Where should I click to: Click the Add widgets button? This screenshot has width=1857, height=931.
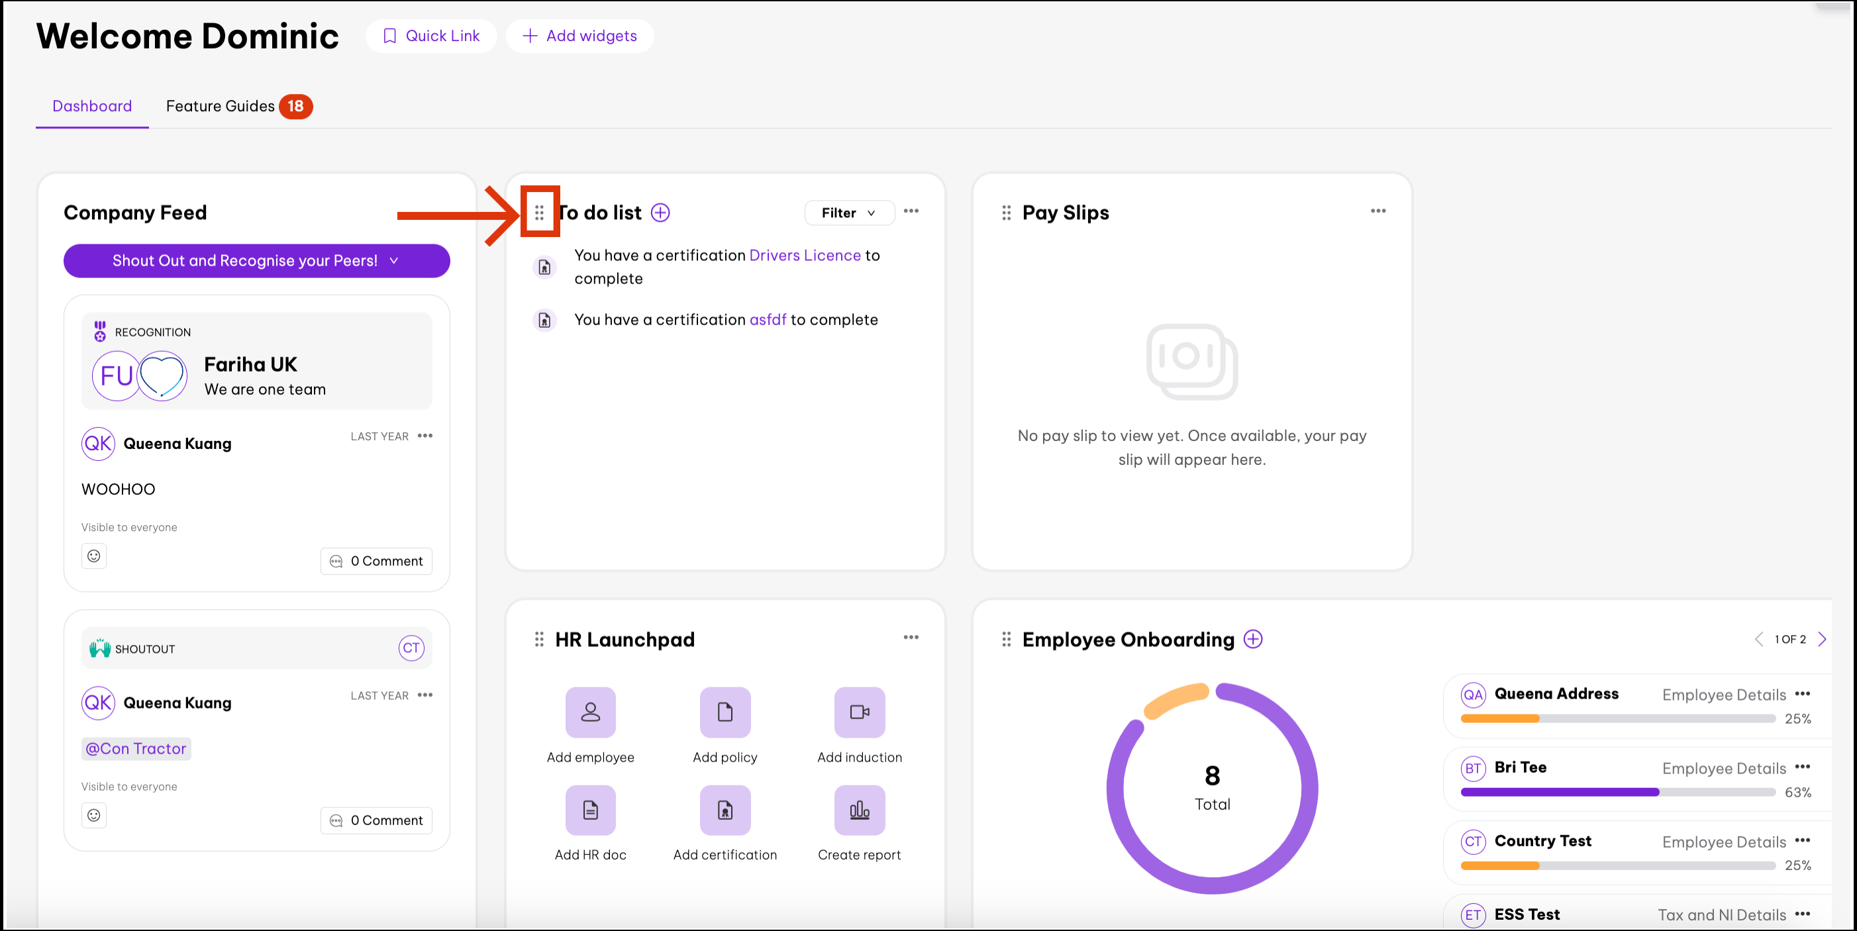point(579,36)
